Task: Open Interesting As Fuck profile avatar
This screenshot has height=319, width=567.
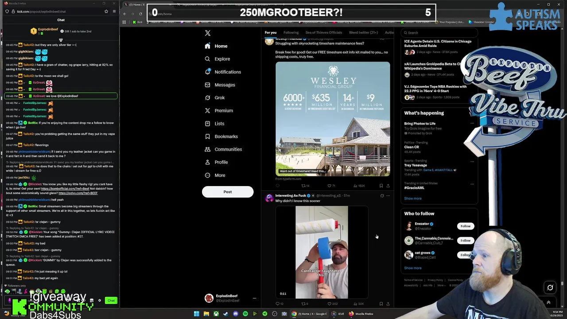Action: point(269,198)
